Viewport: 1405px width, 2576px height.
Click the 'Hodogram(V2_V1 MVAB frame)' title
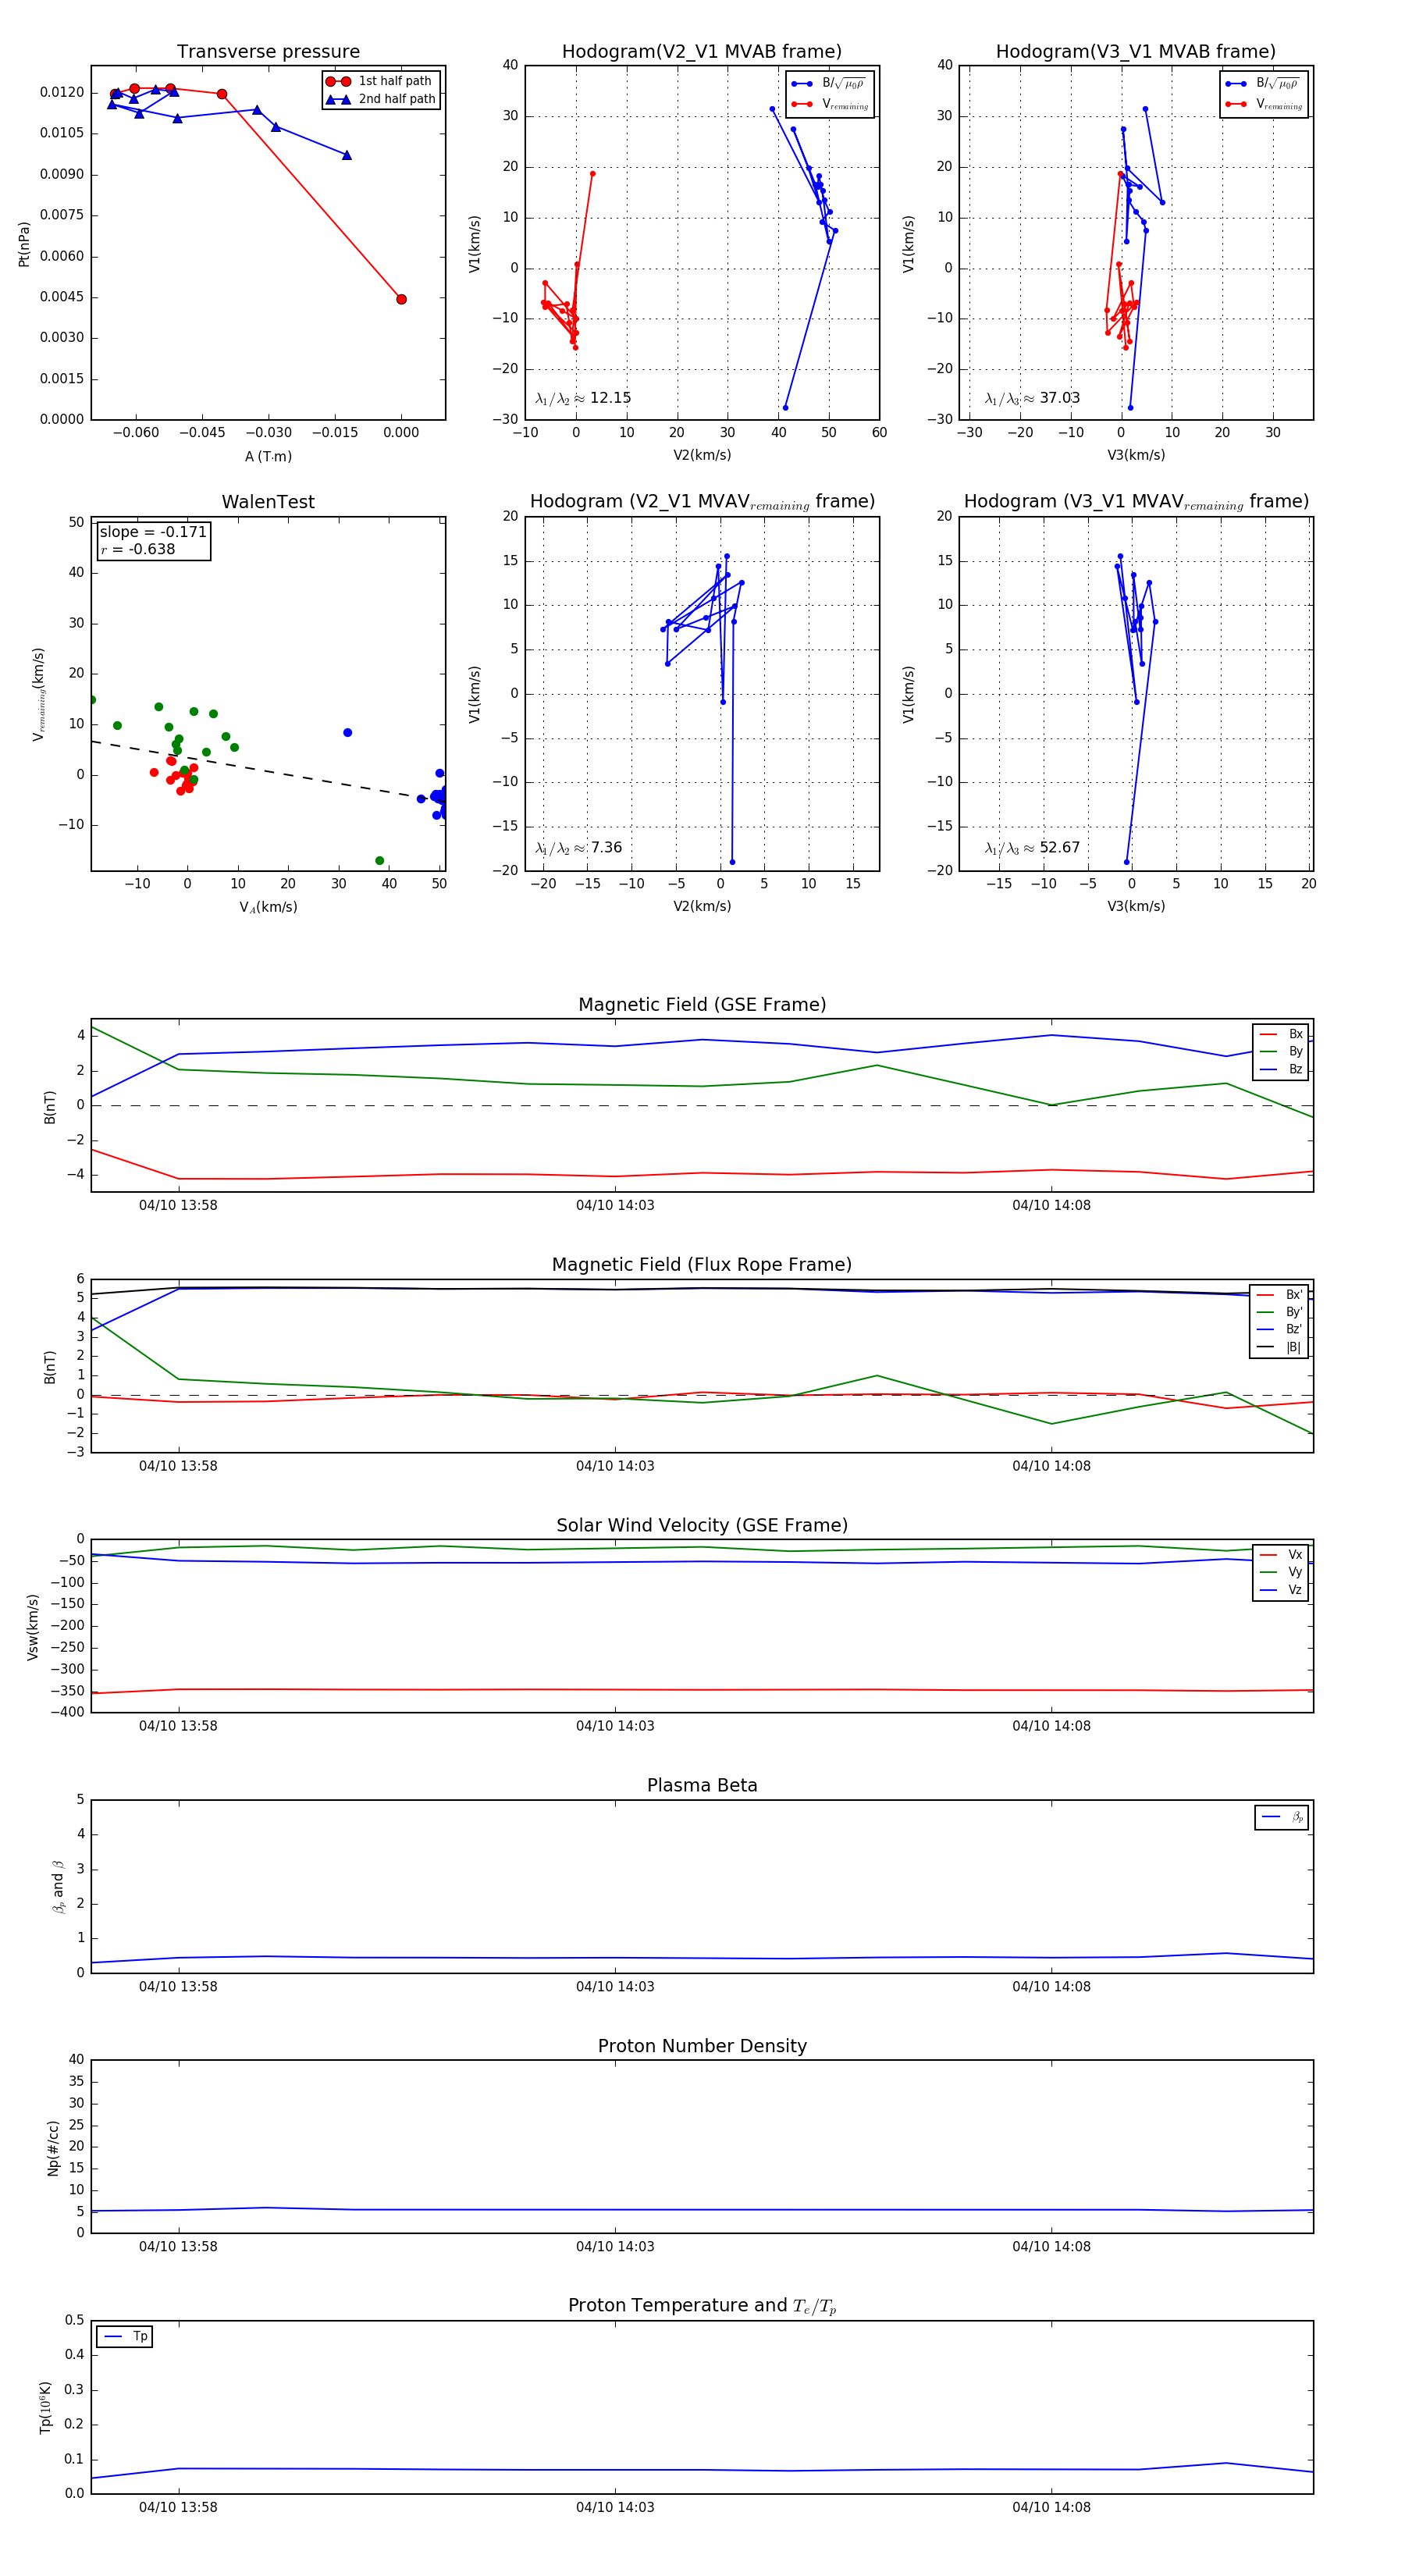click(702, 52)
